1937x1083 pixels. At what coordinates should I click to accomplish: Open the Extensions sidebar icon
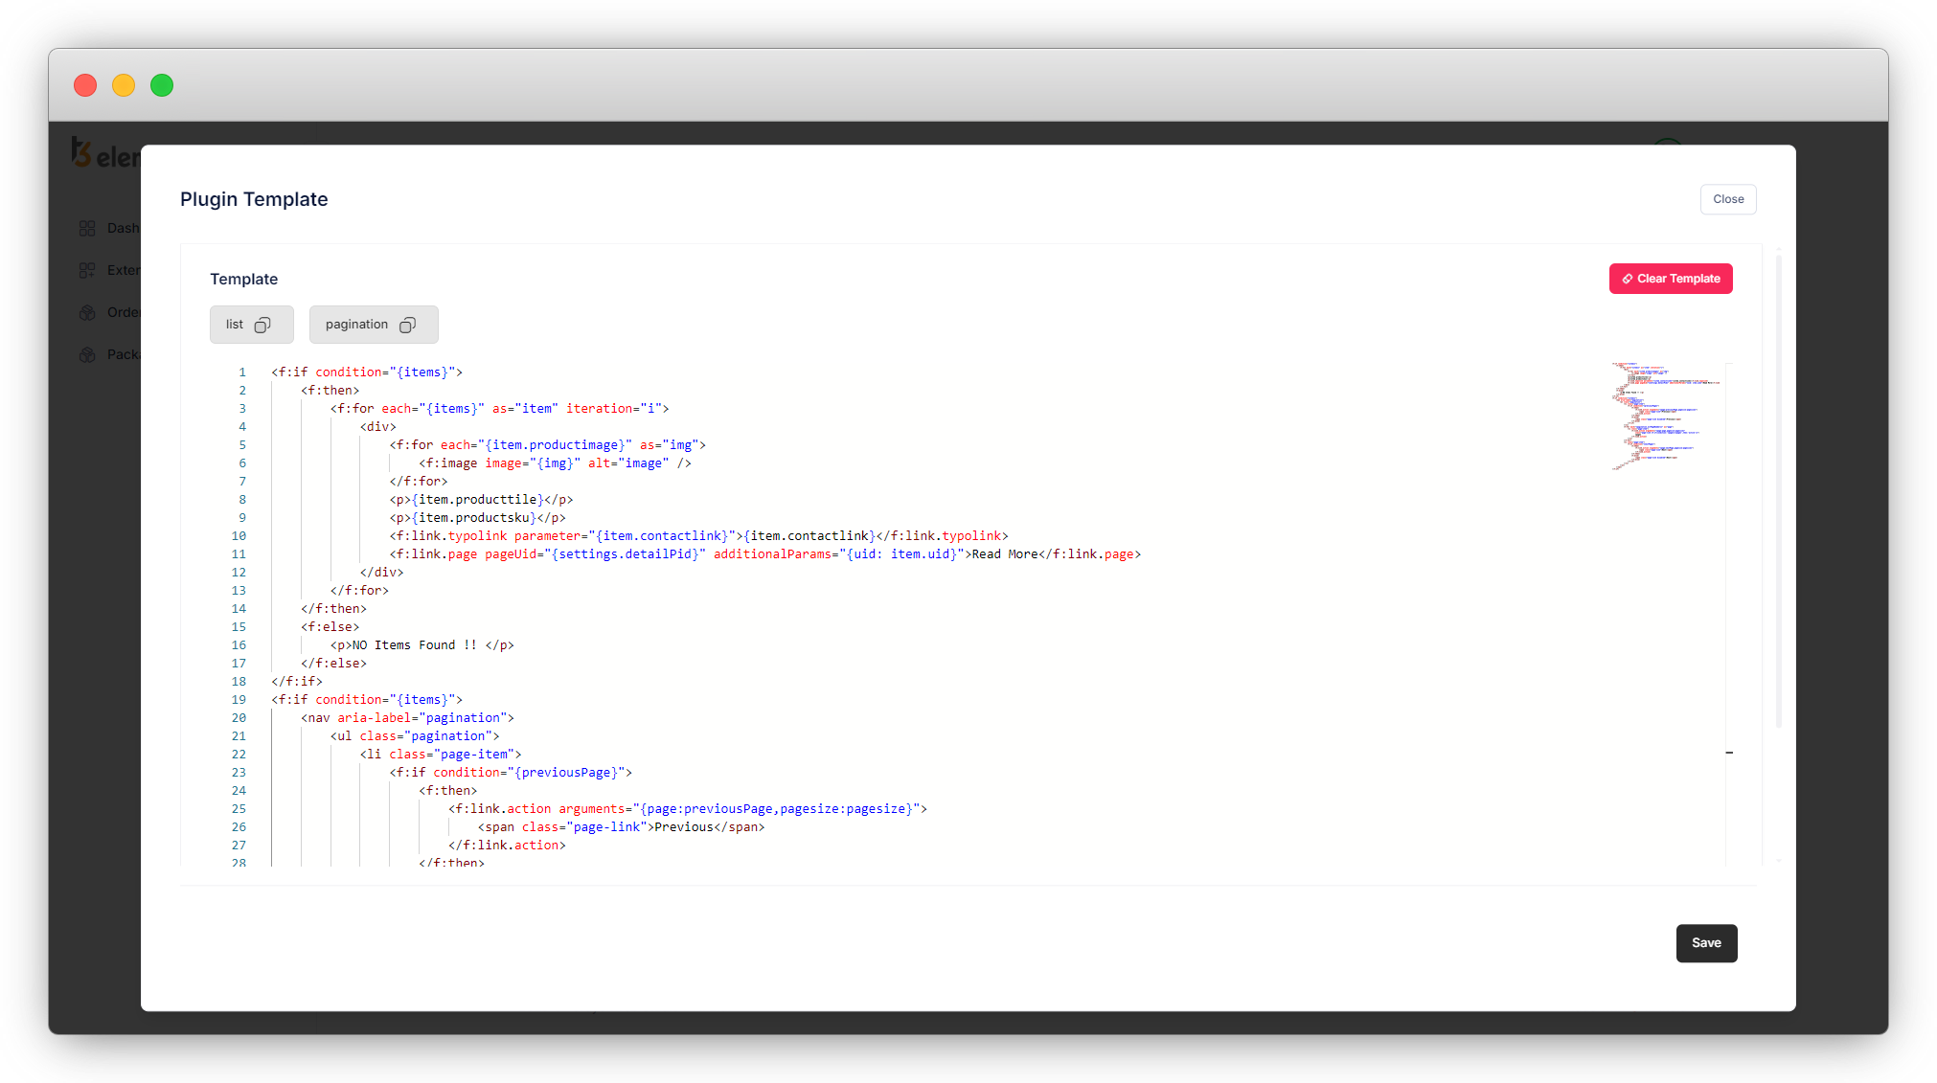87,270
